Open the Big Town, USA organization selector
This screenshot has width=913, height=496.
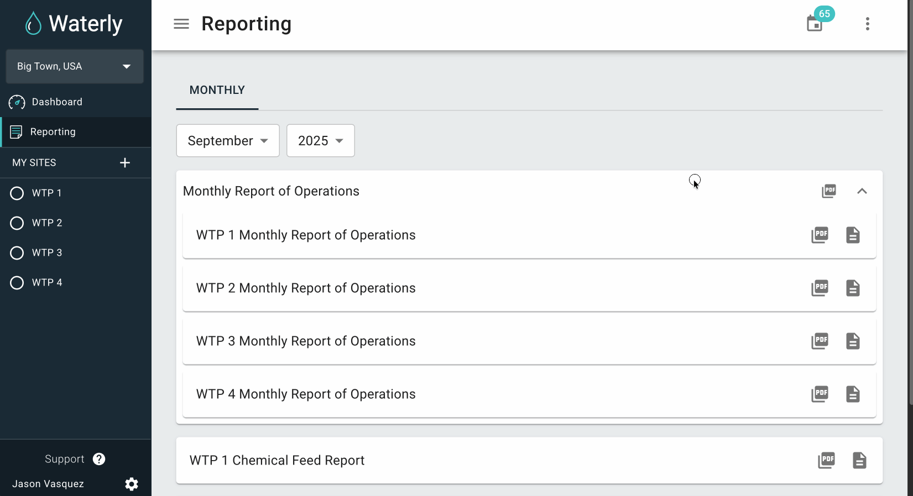75,66
